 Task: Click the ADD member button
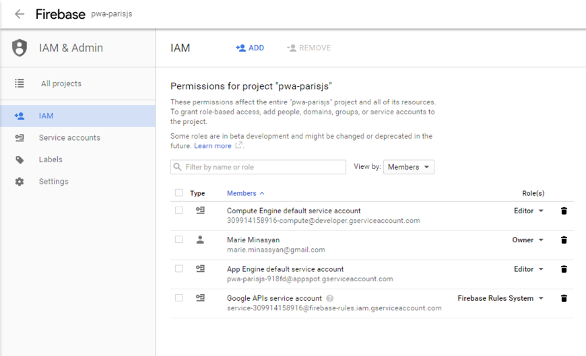250,48
